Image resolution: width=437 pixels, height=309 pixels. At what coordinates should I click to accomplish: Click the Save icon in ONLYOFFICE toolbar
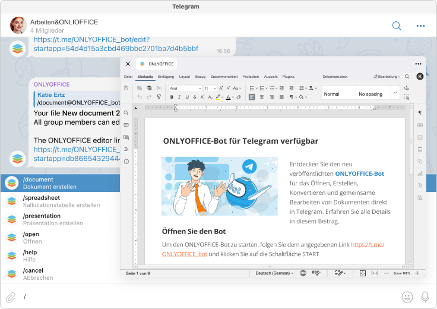[126, 88]
